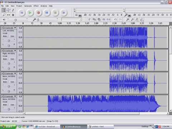172x129 pixels.
Task: Click the Skip to End transport button
Action: click(64, 13)
